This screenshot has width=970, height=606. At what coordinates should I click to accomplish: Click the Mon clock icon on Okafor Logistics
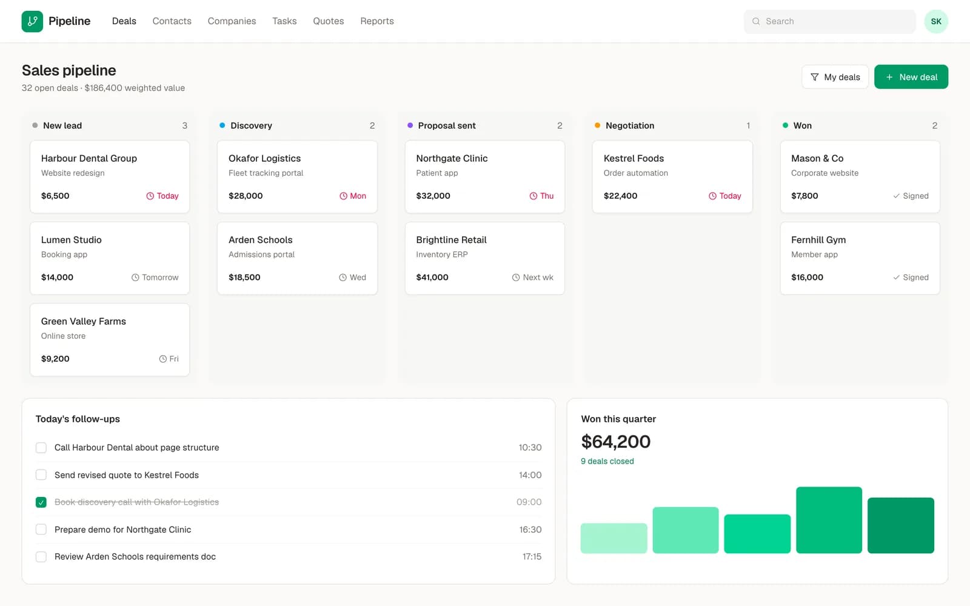[x=343, y=196]
